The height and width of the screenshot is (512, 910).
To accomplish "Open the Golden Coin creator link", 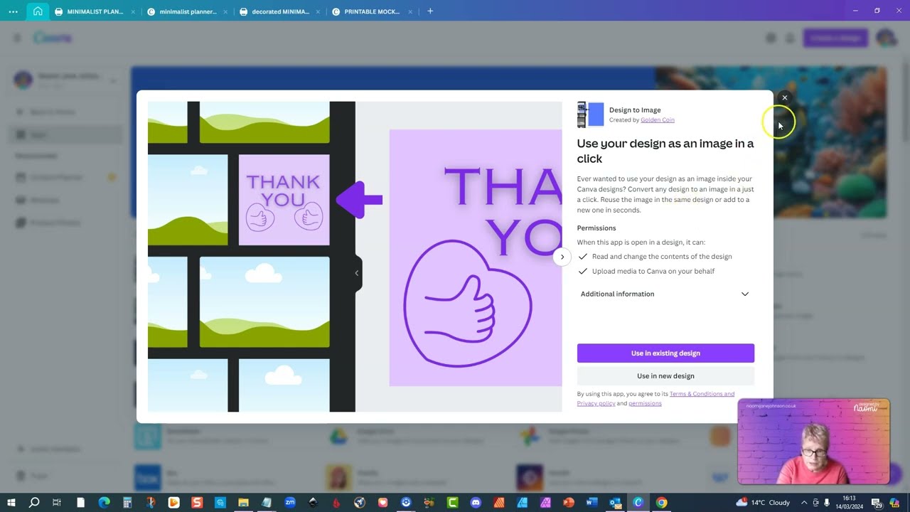I will (x=658, y=120).
